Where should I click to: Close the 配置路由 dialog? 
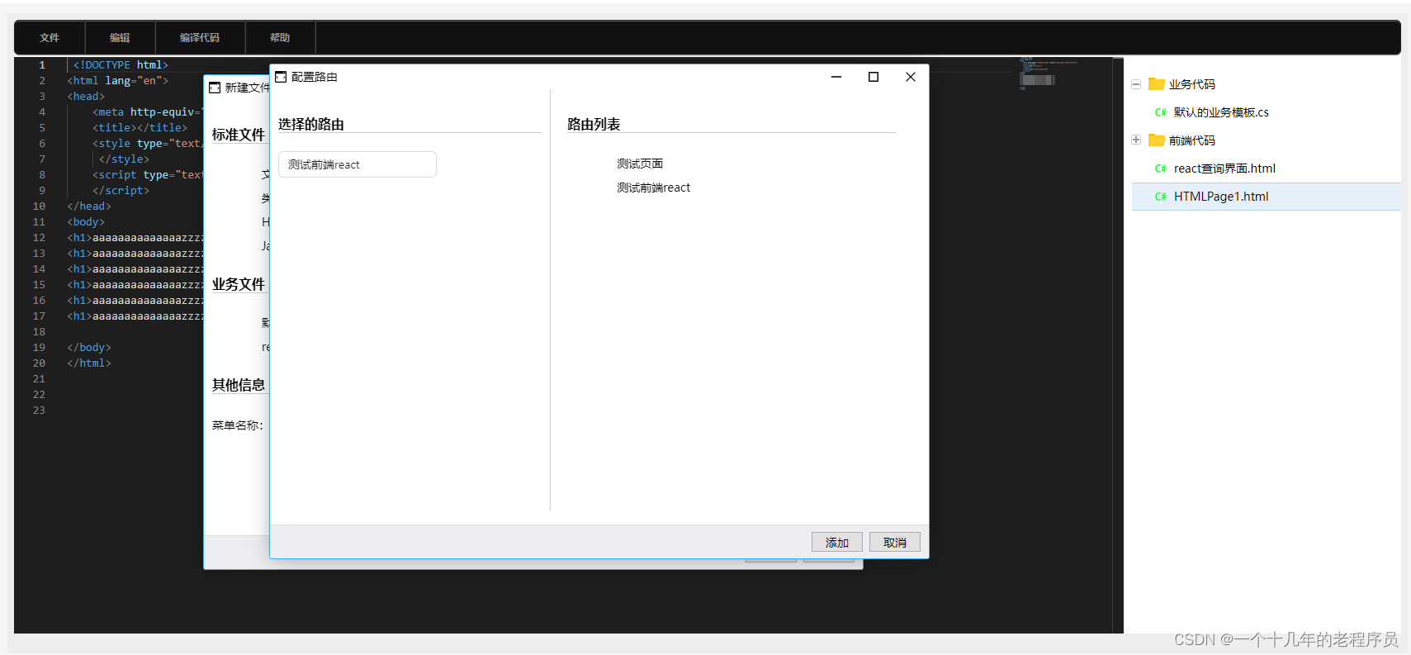pyautogui.click(x=911, y=77)
